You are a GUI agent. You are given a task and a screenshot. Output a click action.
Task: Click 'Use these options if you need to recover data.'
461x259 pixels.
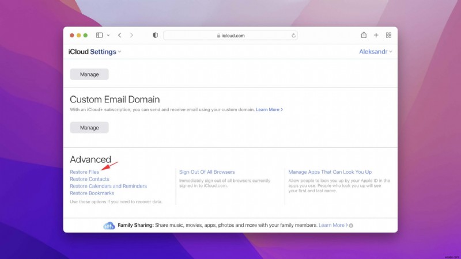click(116, 202)
